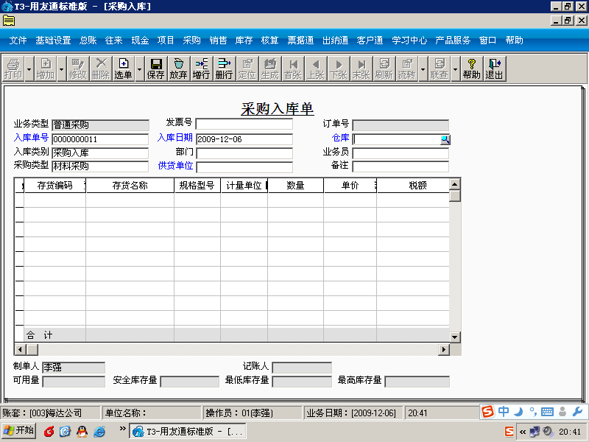Open the 采购 menu

pyautogui.click(x=191, y=41)
